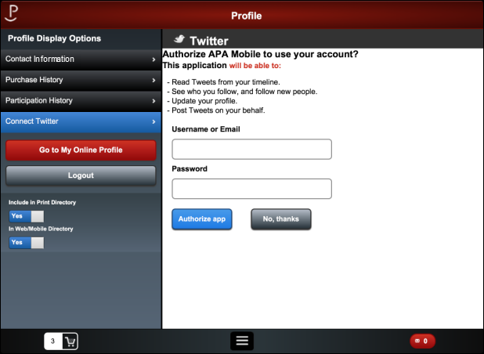Open the red messages badge showing 0

(x=422, y=341)
